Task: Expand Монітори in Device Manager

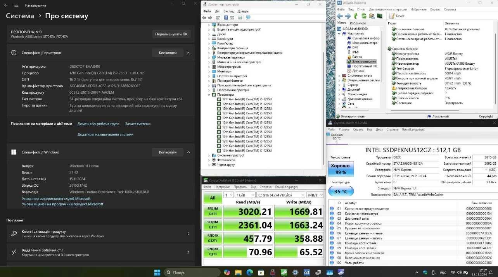Action: click(209, 71)
